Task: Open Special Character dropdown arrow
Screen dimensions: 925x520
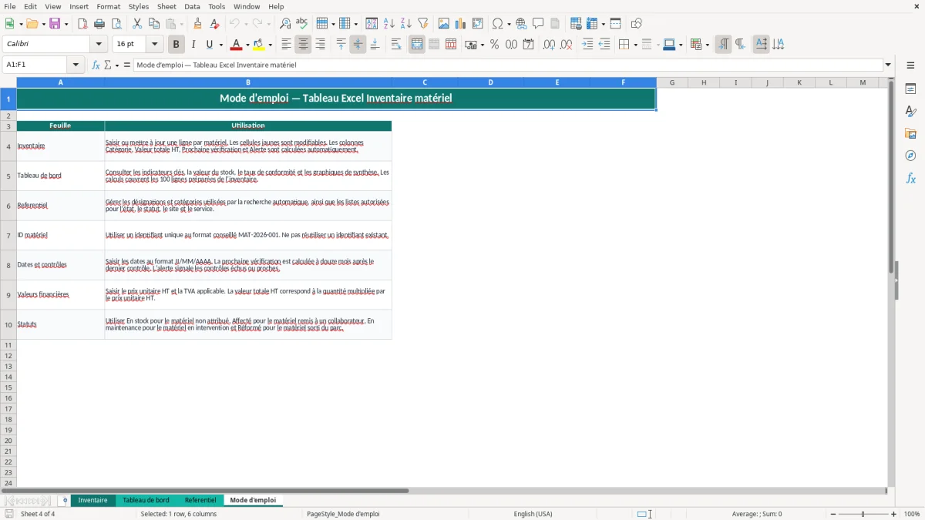Action: tap(509, 24)
